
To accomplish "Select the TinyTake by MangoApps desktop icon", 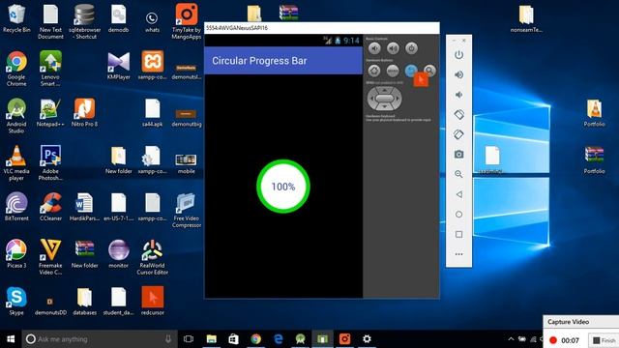I will (187, 21).
